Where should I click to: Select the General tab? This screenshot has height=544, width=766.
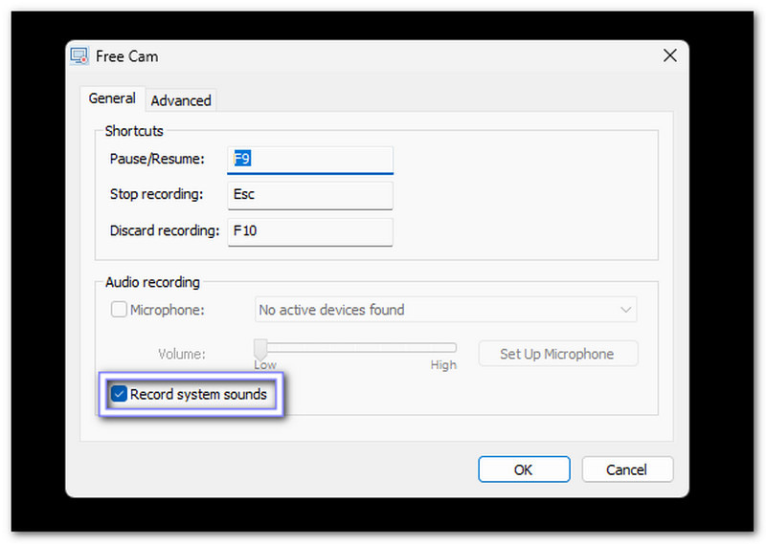[x=112, y=98]
